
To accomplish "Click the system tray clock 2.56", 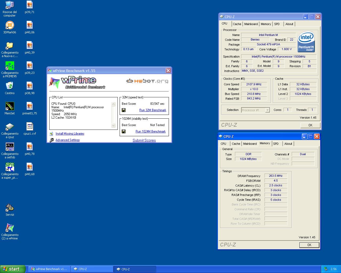I will pyautogui.click(x=334, y=269).
